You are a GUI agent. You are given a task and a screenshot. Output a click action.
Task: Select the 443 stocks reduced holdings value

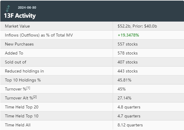pyautogui.click(x=127, y=71)
